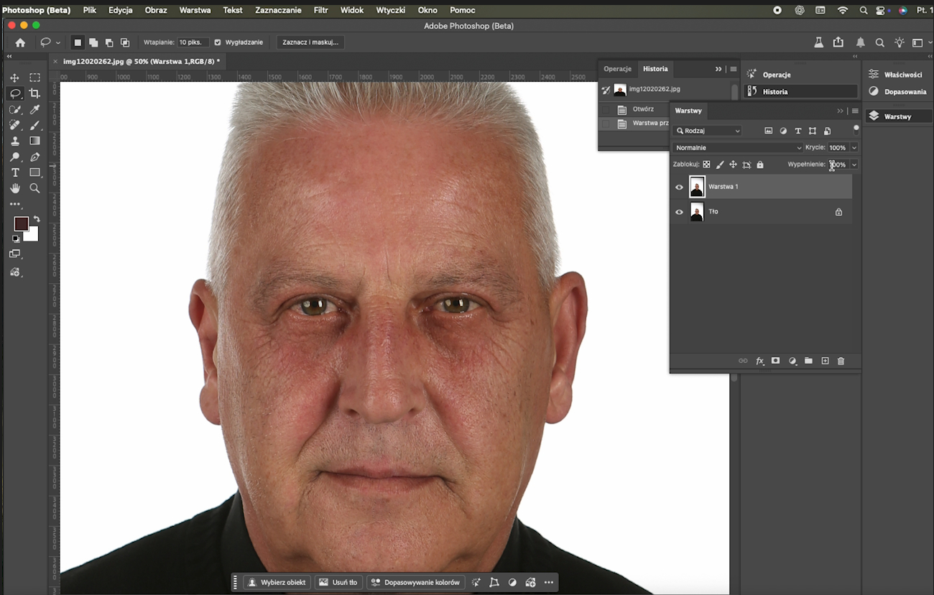
Task: Create a new fill or adjustment layer
Action: pos(792,361)
